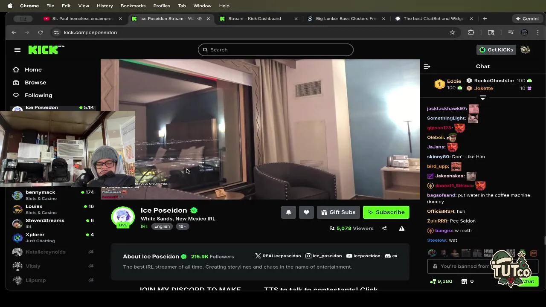Click username bagsofsand in chat
The image size is (546, 307).
tap(441, 195)
